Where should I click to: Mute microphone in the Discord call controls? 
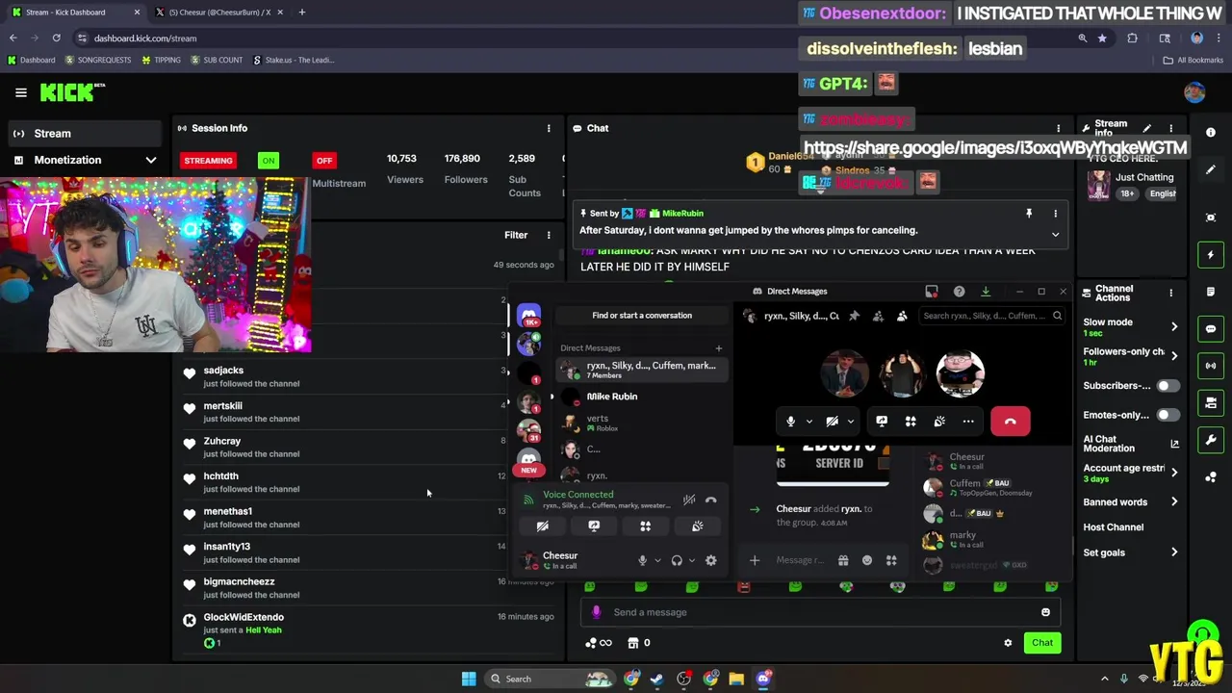(x=790, y=422)
